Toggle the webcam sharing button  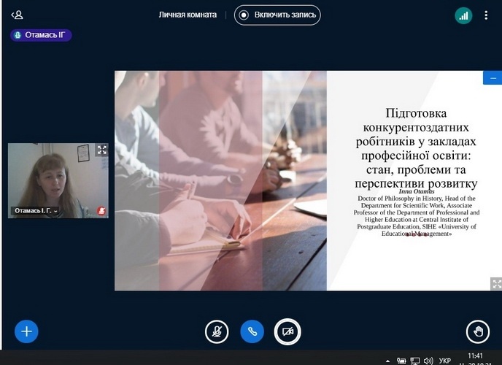[x=287, y=331]
